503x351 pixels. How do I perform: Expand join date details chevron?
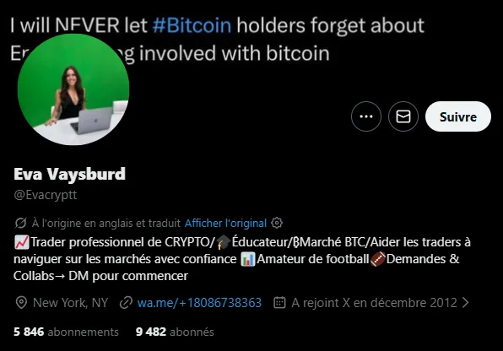(466, 302)
